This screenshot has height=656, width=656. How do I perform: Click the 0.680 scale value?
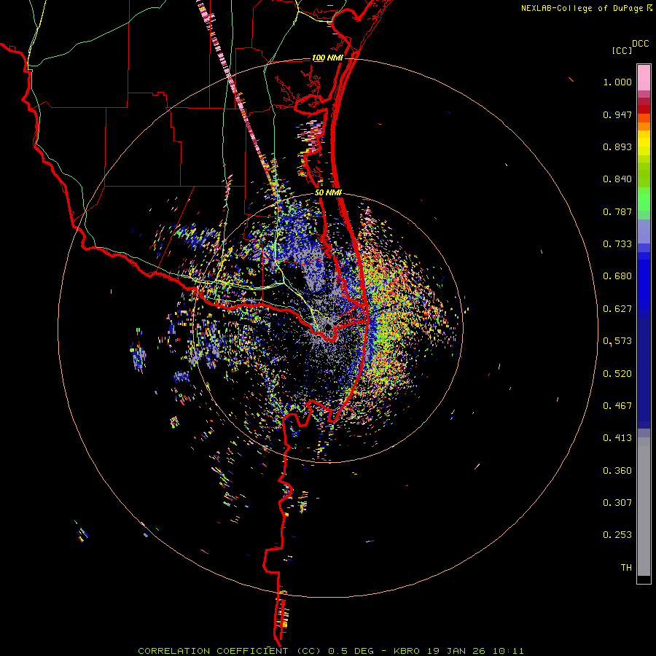click(x=617, y=276)
